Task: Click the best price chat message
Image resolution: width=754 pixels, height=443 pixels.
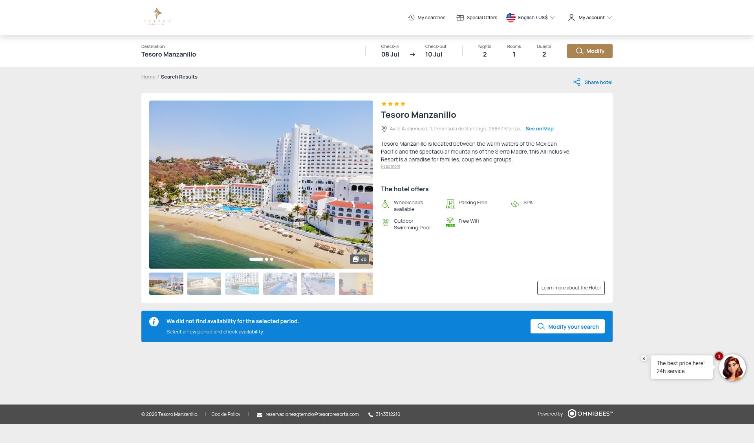Action: click(x=681, y=367)
